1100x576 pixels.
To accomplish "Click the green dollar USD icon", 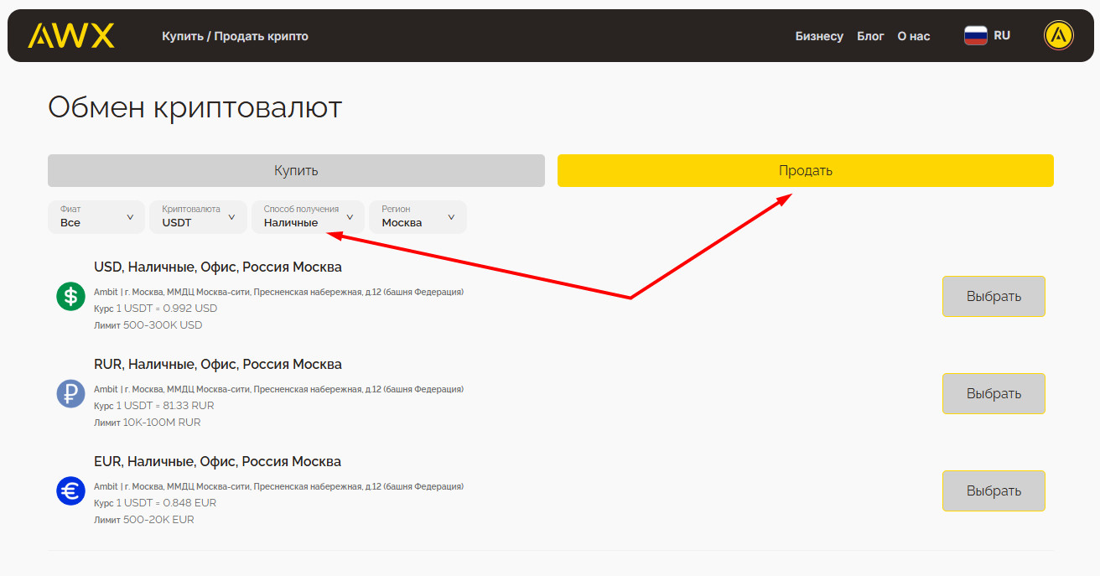I will (71, 296).
